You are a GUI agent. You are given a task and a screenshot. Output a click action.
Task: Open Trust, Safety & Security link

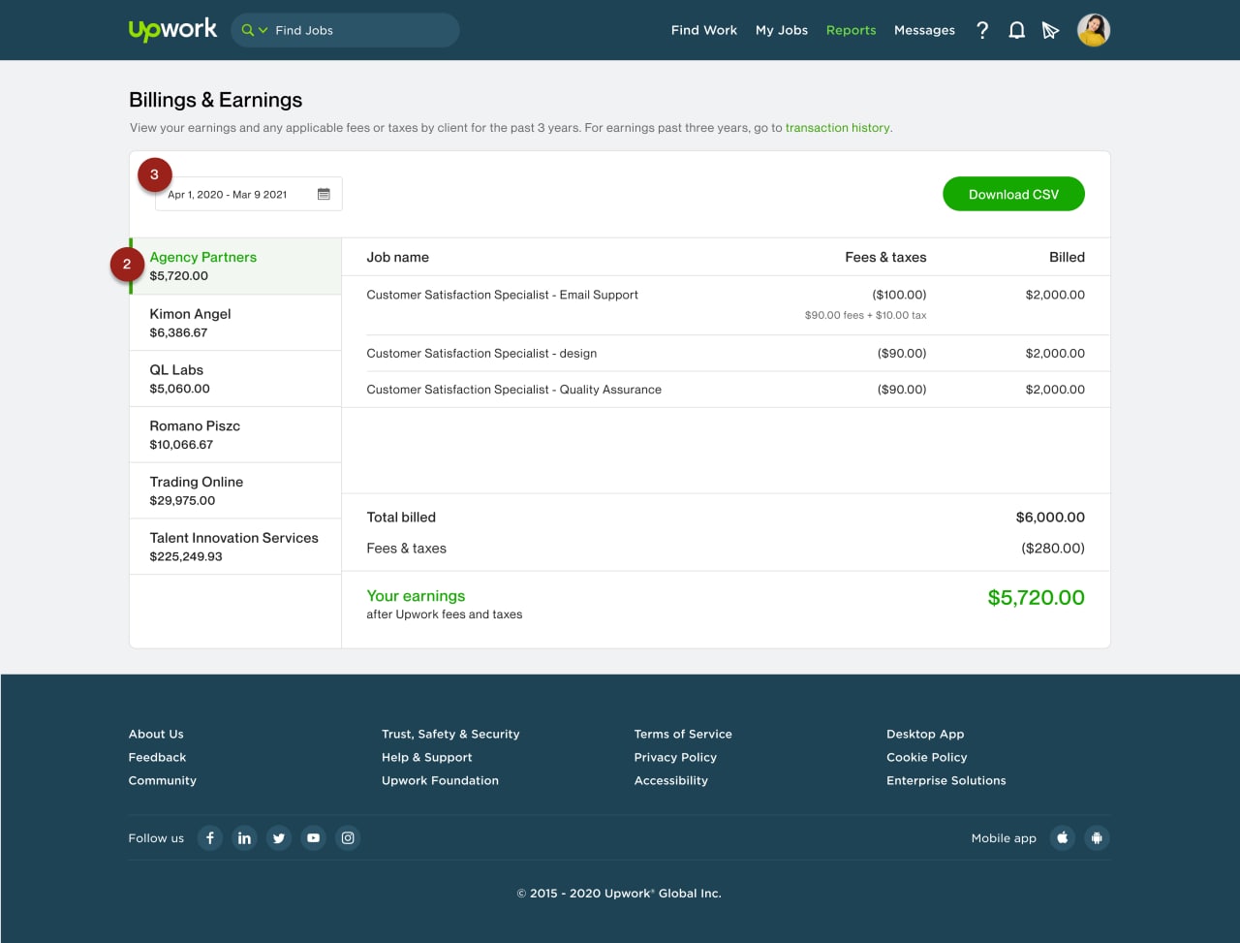(x=450, y=734)
